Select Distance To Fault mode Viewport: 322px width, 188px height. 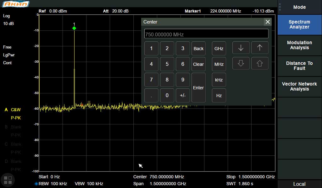pyautogui.click(x=299, y=66)
